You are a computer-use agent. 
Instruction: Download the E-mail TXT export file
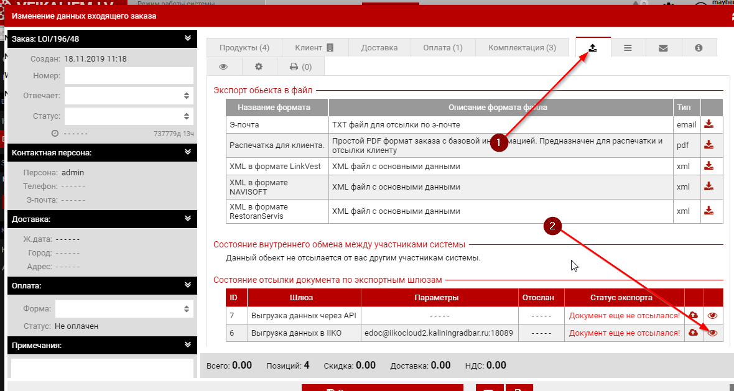point(708,124)
